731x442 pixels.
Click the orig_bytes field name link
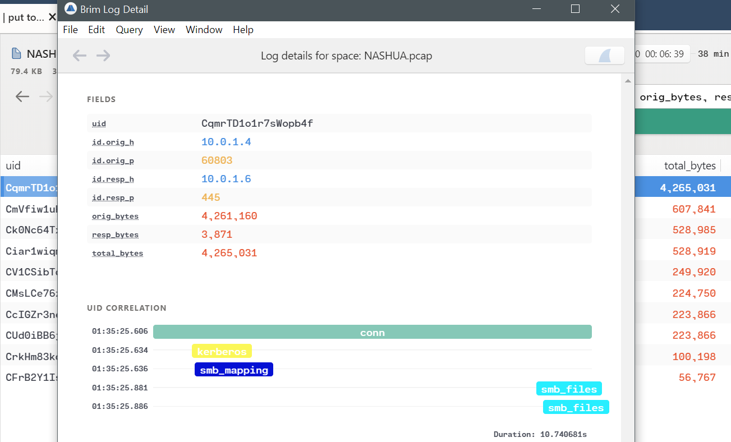point(115,216)
